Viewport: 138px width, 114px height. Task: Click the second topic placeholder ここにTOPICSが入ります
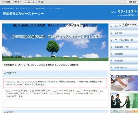click(54, 94)
